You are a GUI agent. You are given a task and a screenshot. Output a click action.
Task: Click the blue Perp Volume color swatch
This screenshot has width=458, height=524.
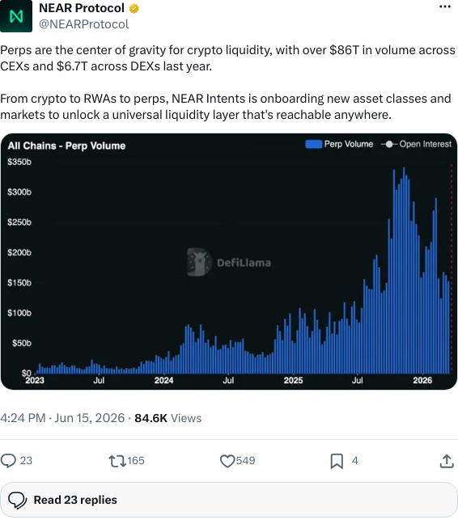coord(314,144)
